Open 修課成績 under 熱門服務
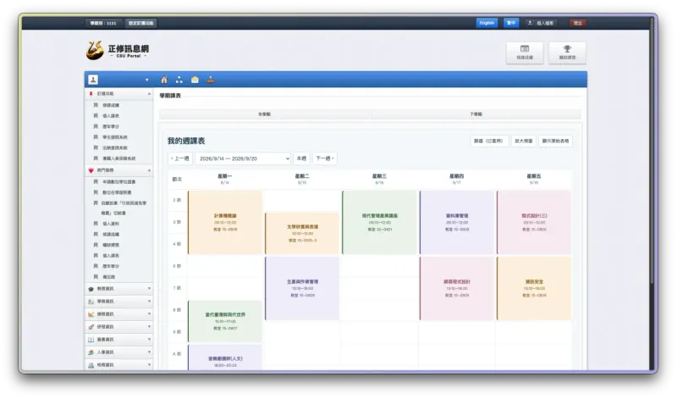This screenshot has width=677, height=399. click(111, 235)
